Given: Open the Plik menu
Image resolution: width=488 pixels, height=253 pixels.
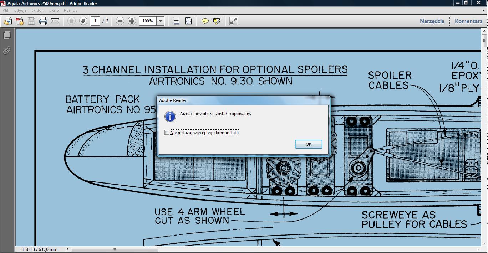Looking at the screenshot, I should coord(6,10).
